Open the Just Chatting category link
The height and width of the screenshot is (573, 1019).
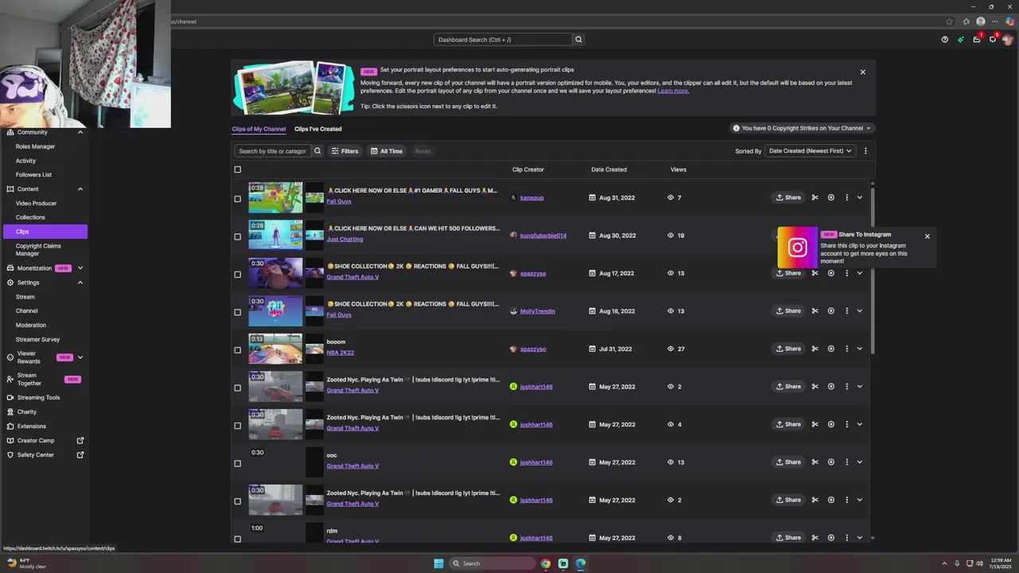tap(345, 240)
